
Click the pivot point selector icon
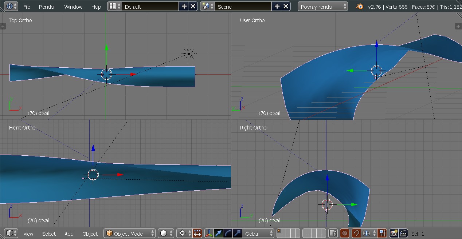[x=183, y=234]
